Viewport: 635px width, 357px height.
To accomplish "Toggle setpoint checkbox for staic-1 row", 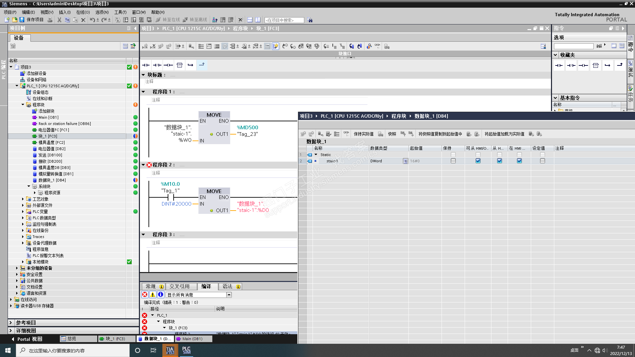I will click(x=542, y=161).
